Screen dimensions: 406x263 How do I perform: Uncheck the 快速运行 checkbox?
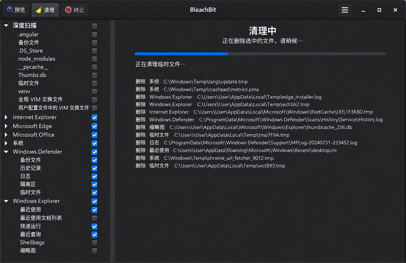point(95,227)
